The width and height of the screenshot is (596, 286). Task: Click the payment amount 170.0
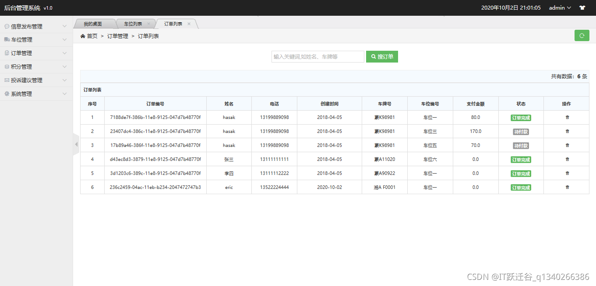[x=476, y=131]
